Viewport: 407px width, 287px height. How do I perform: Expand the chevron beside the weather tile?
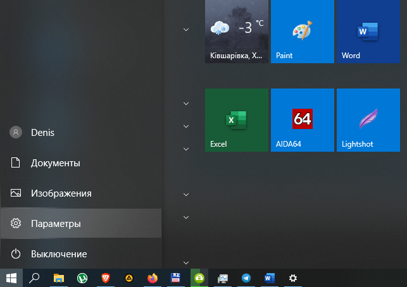coord(186,30)
